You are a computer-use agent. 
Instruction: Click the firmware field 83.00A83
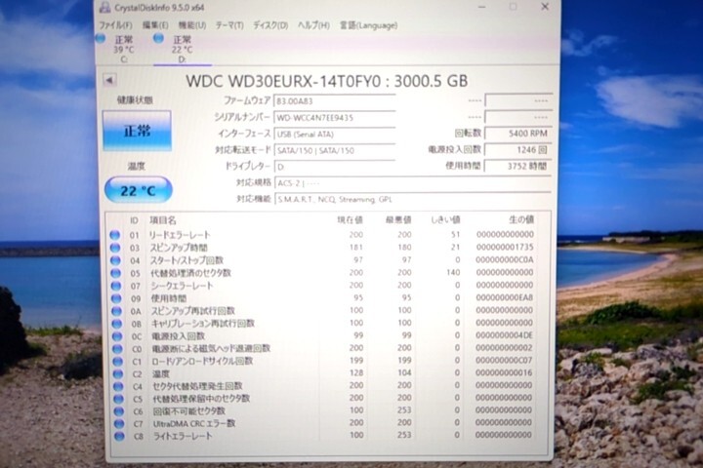pos(335,101)
